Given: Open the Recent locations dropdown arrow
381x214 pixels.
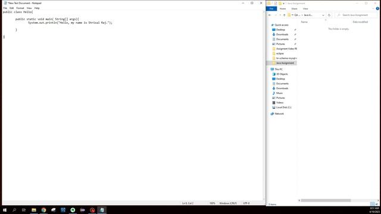Looking at the screenshot, I should point(280,15).
